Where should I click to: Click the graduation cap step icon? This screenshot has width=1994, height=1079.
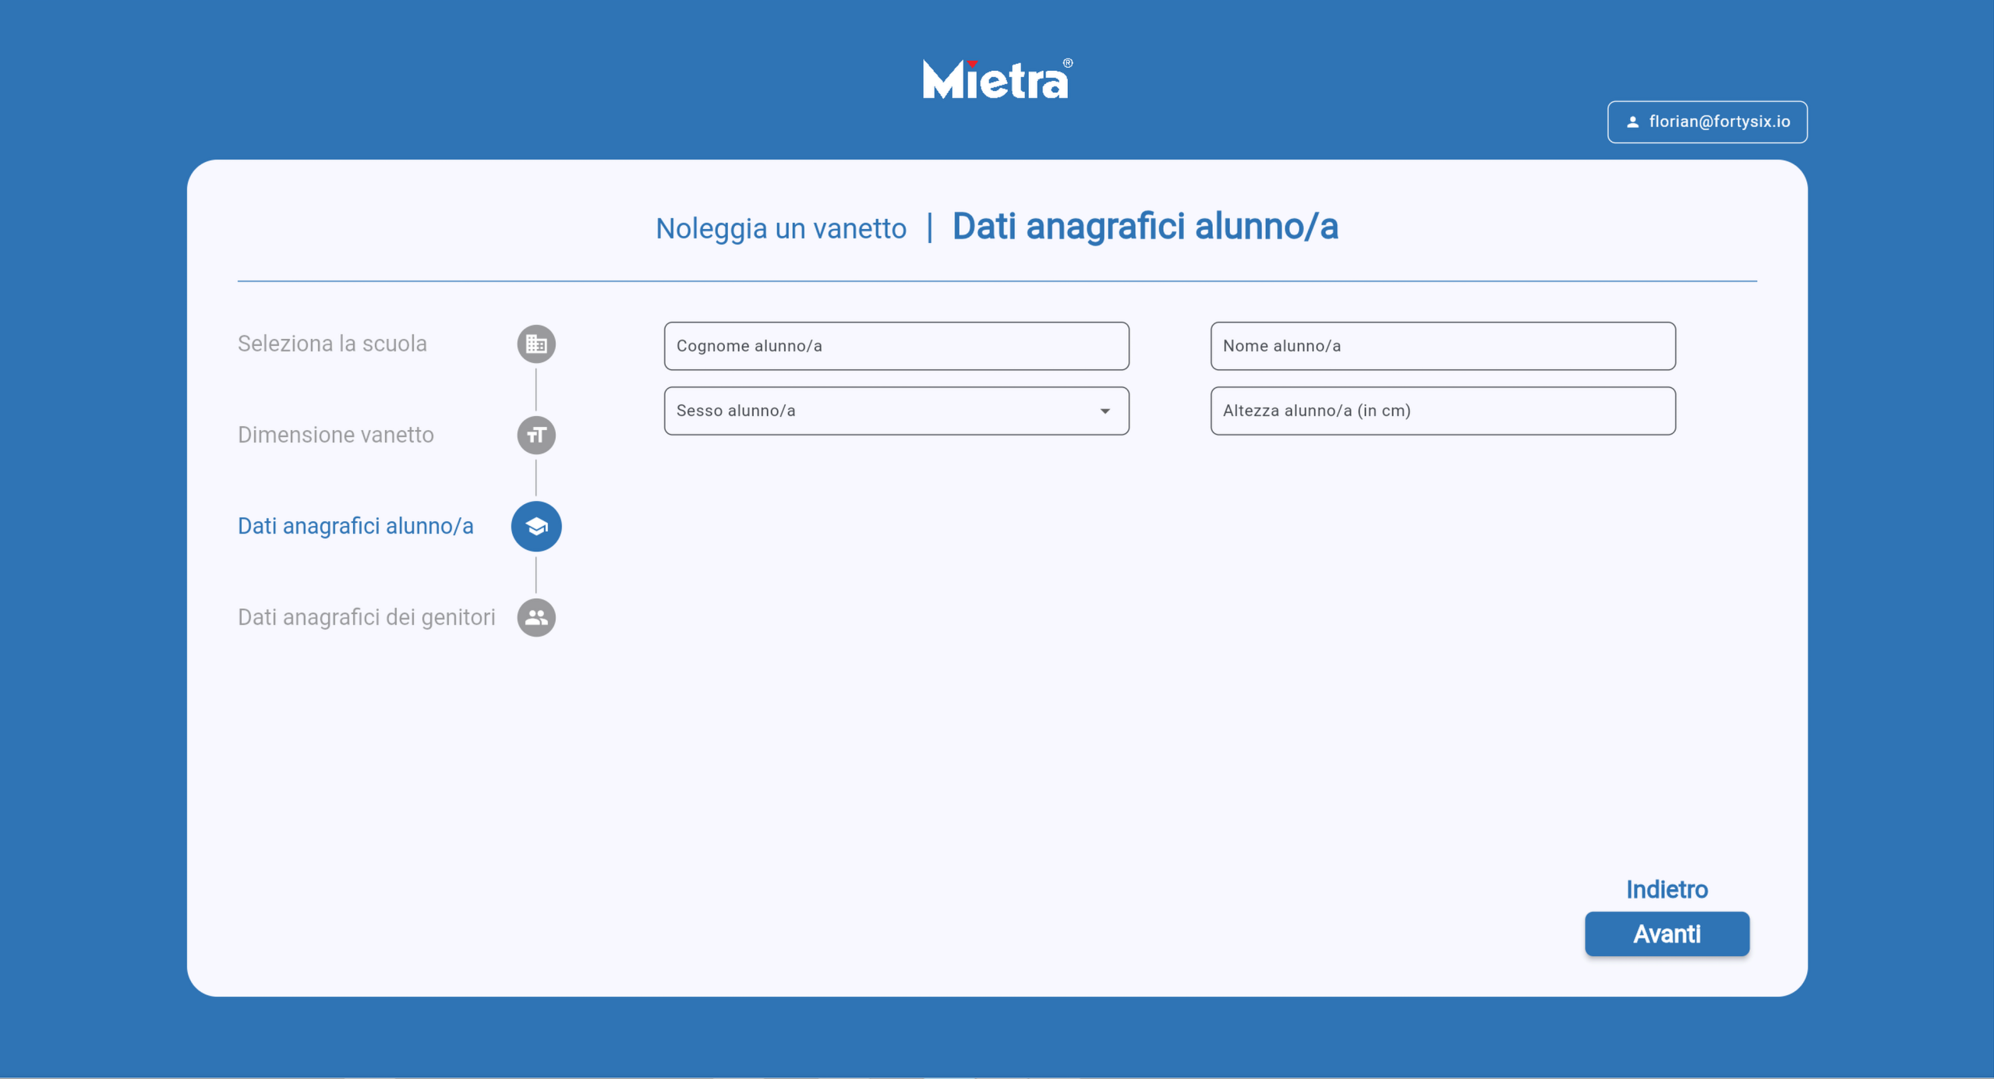(536, 527)
